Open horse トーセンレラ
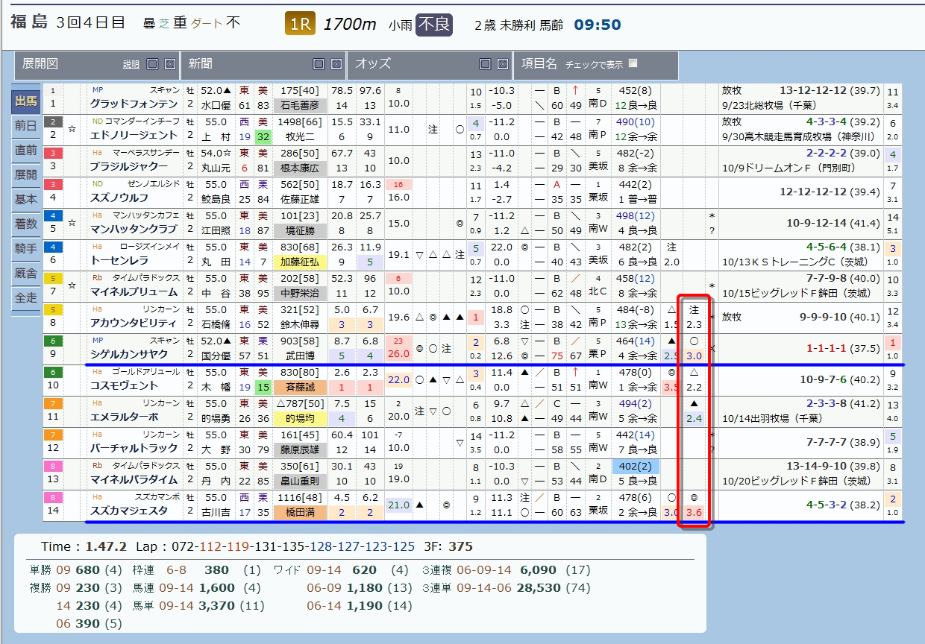This screenshot has height=644, width=925. (119, 261)
